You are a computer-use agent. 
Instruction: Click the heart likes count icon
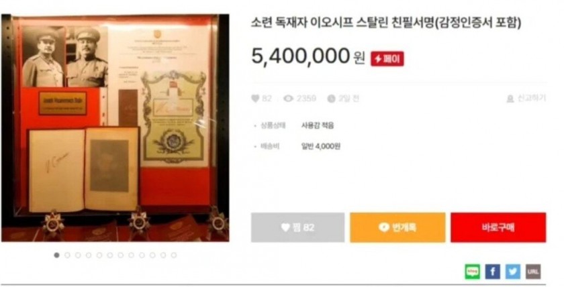255,99
